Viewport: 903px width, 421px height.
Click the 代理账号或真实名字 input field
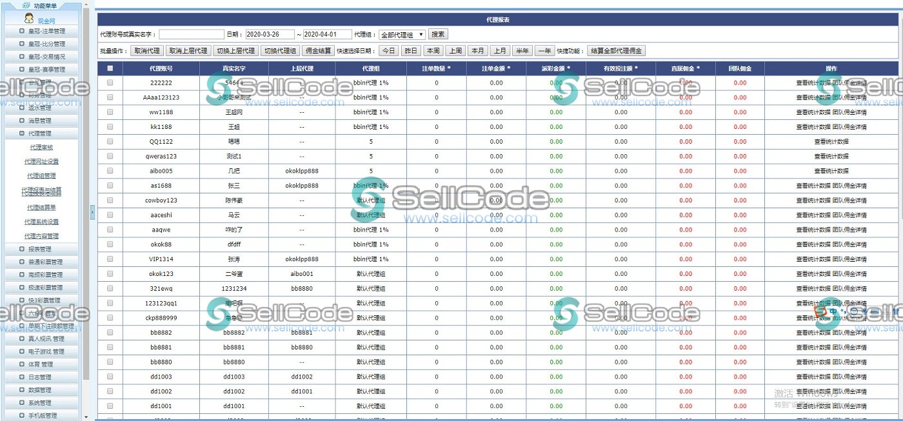pyautogui.click(x=191, y=34)
